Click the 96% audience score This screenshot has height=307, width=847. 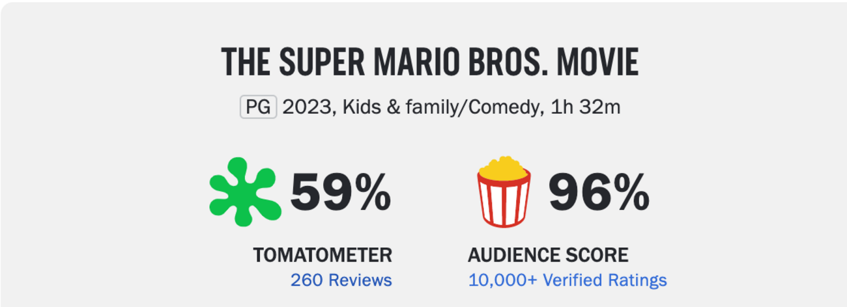599,193
